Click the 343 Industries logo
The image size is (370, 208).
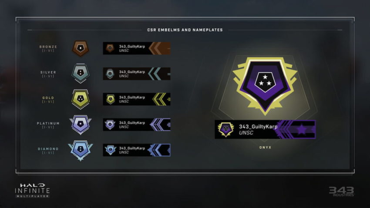[342, 191]
